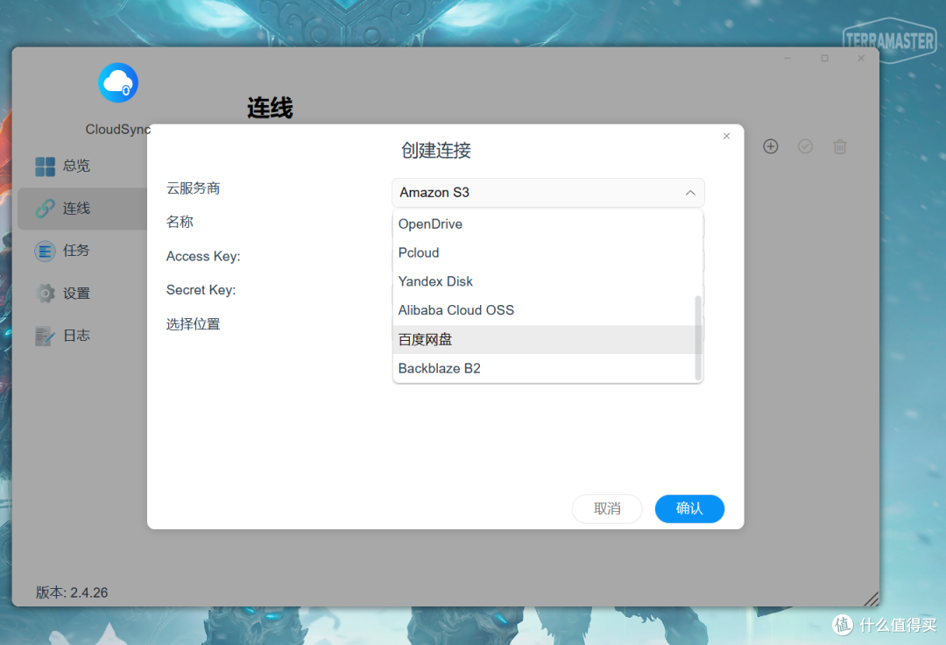Open the 总览 sidebar tab
Image resolution: width=946 pixels, height=645 pixels.
[x=82, y=166]
